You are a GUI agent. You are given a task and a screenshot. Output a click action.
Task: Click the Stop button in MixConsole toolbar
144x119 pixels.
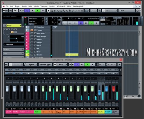click(x=82, y=65)
